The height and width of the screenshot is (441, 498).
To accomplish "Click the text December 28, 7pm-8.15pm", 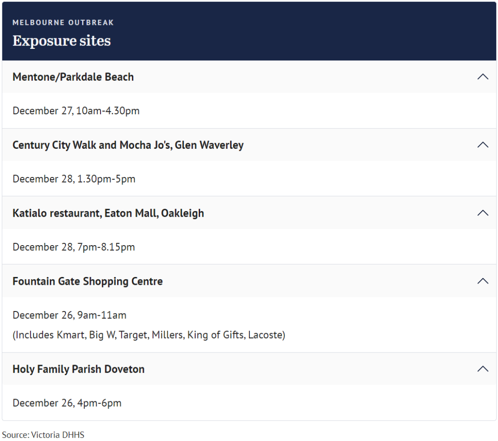I will (74, 247).
